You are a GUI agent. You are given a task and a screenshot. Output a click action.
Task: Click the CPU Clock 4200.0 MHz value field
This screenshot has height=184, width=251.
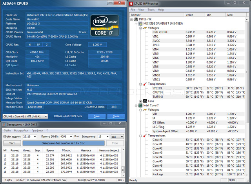[x=37, y=52]
